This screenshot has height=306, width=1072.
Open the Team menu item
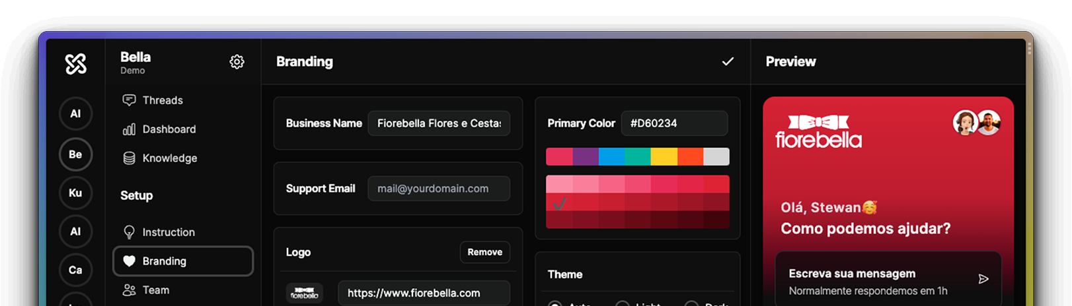(183, 290)
